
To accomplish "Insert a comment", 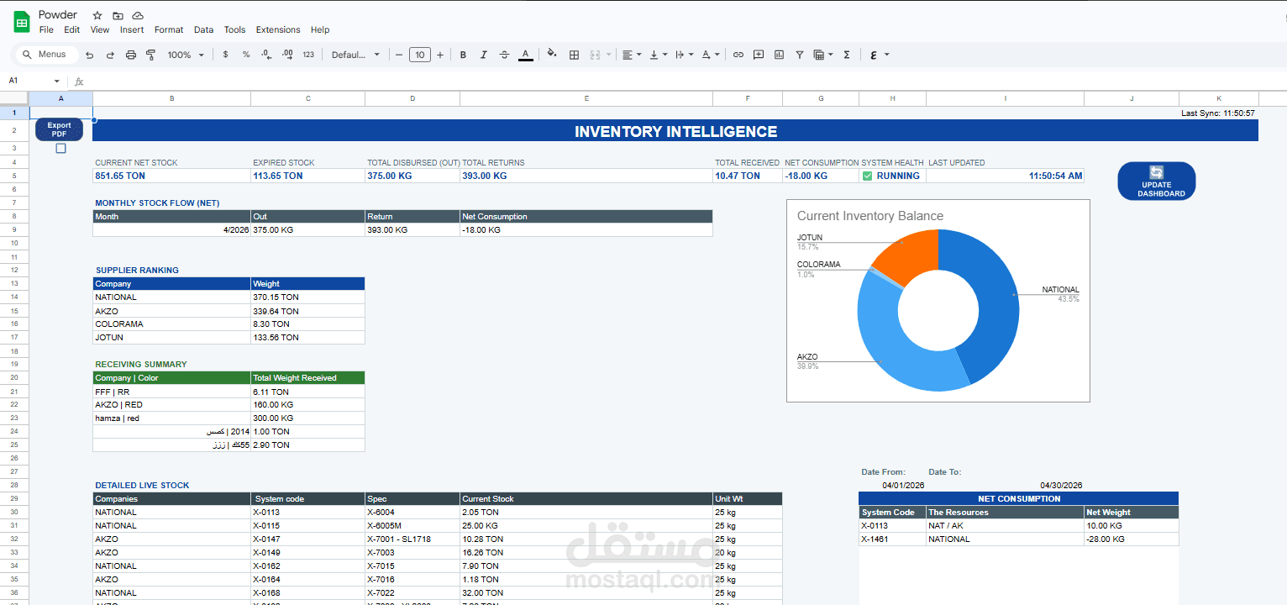I will pyautogui.click(x=759, y=55).
